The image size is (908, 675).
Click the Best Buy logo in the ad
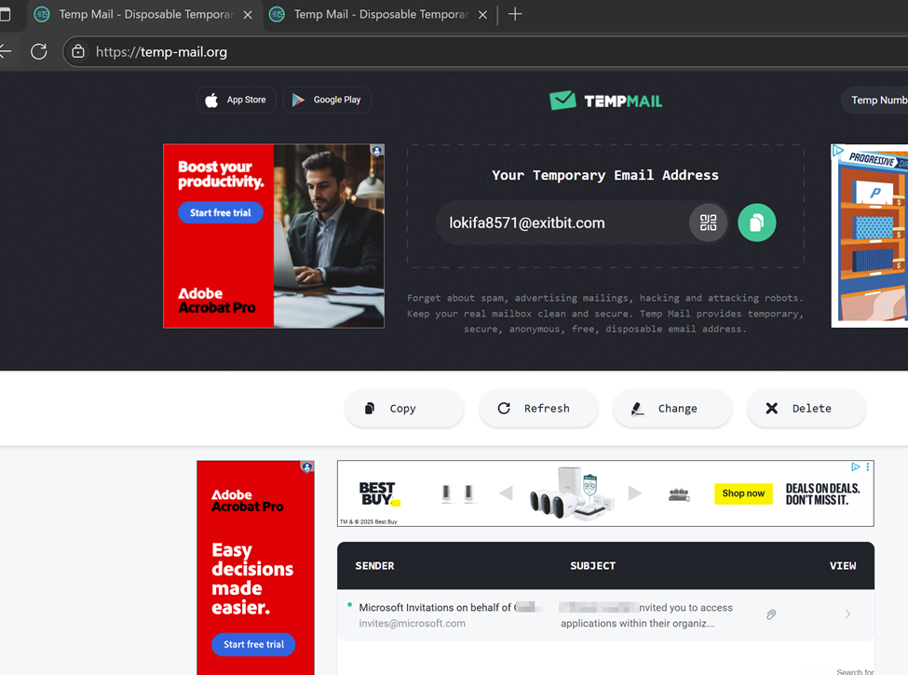(379, 493)
